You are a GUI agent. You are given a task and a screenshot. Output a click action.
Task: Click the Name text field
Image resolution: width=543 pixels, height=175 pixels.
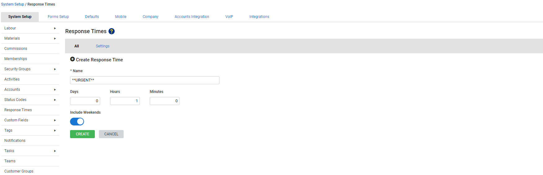coord(144,80)
